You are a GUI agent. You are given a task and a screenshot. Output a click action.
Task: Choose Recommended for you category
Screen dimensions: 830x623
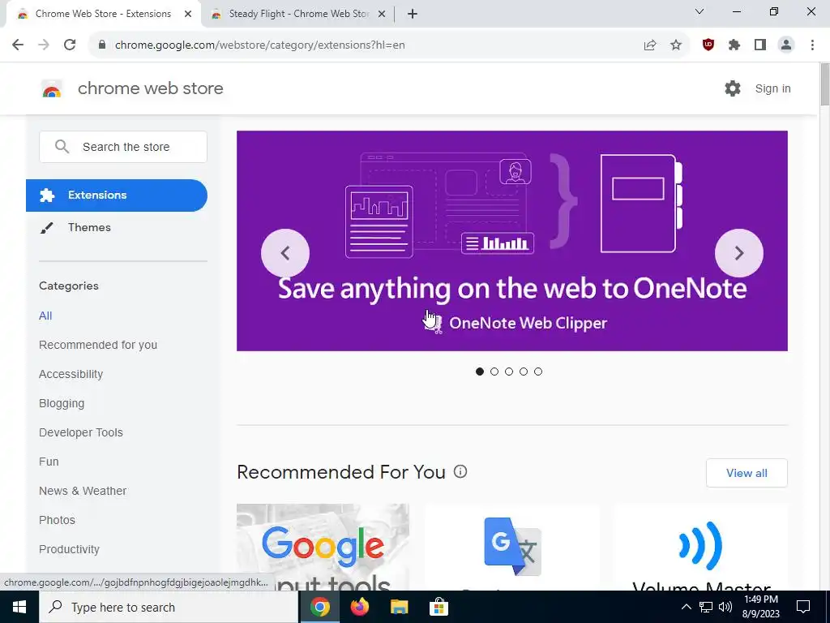coord(98,345)
